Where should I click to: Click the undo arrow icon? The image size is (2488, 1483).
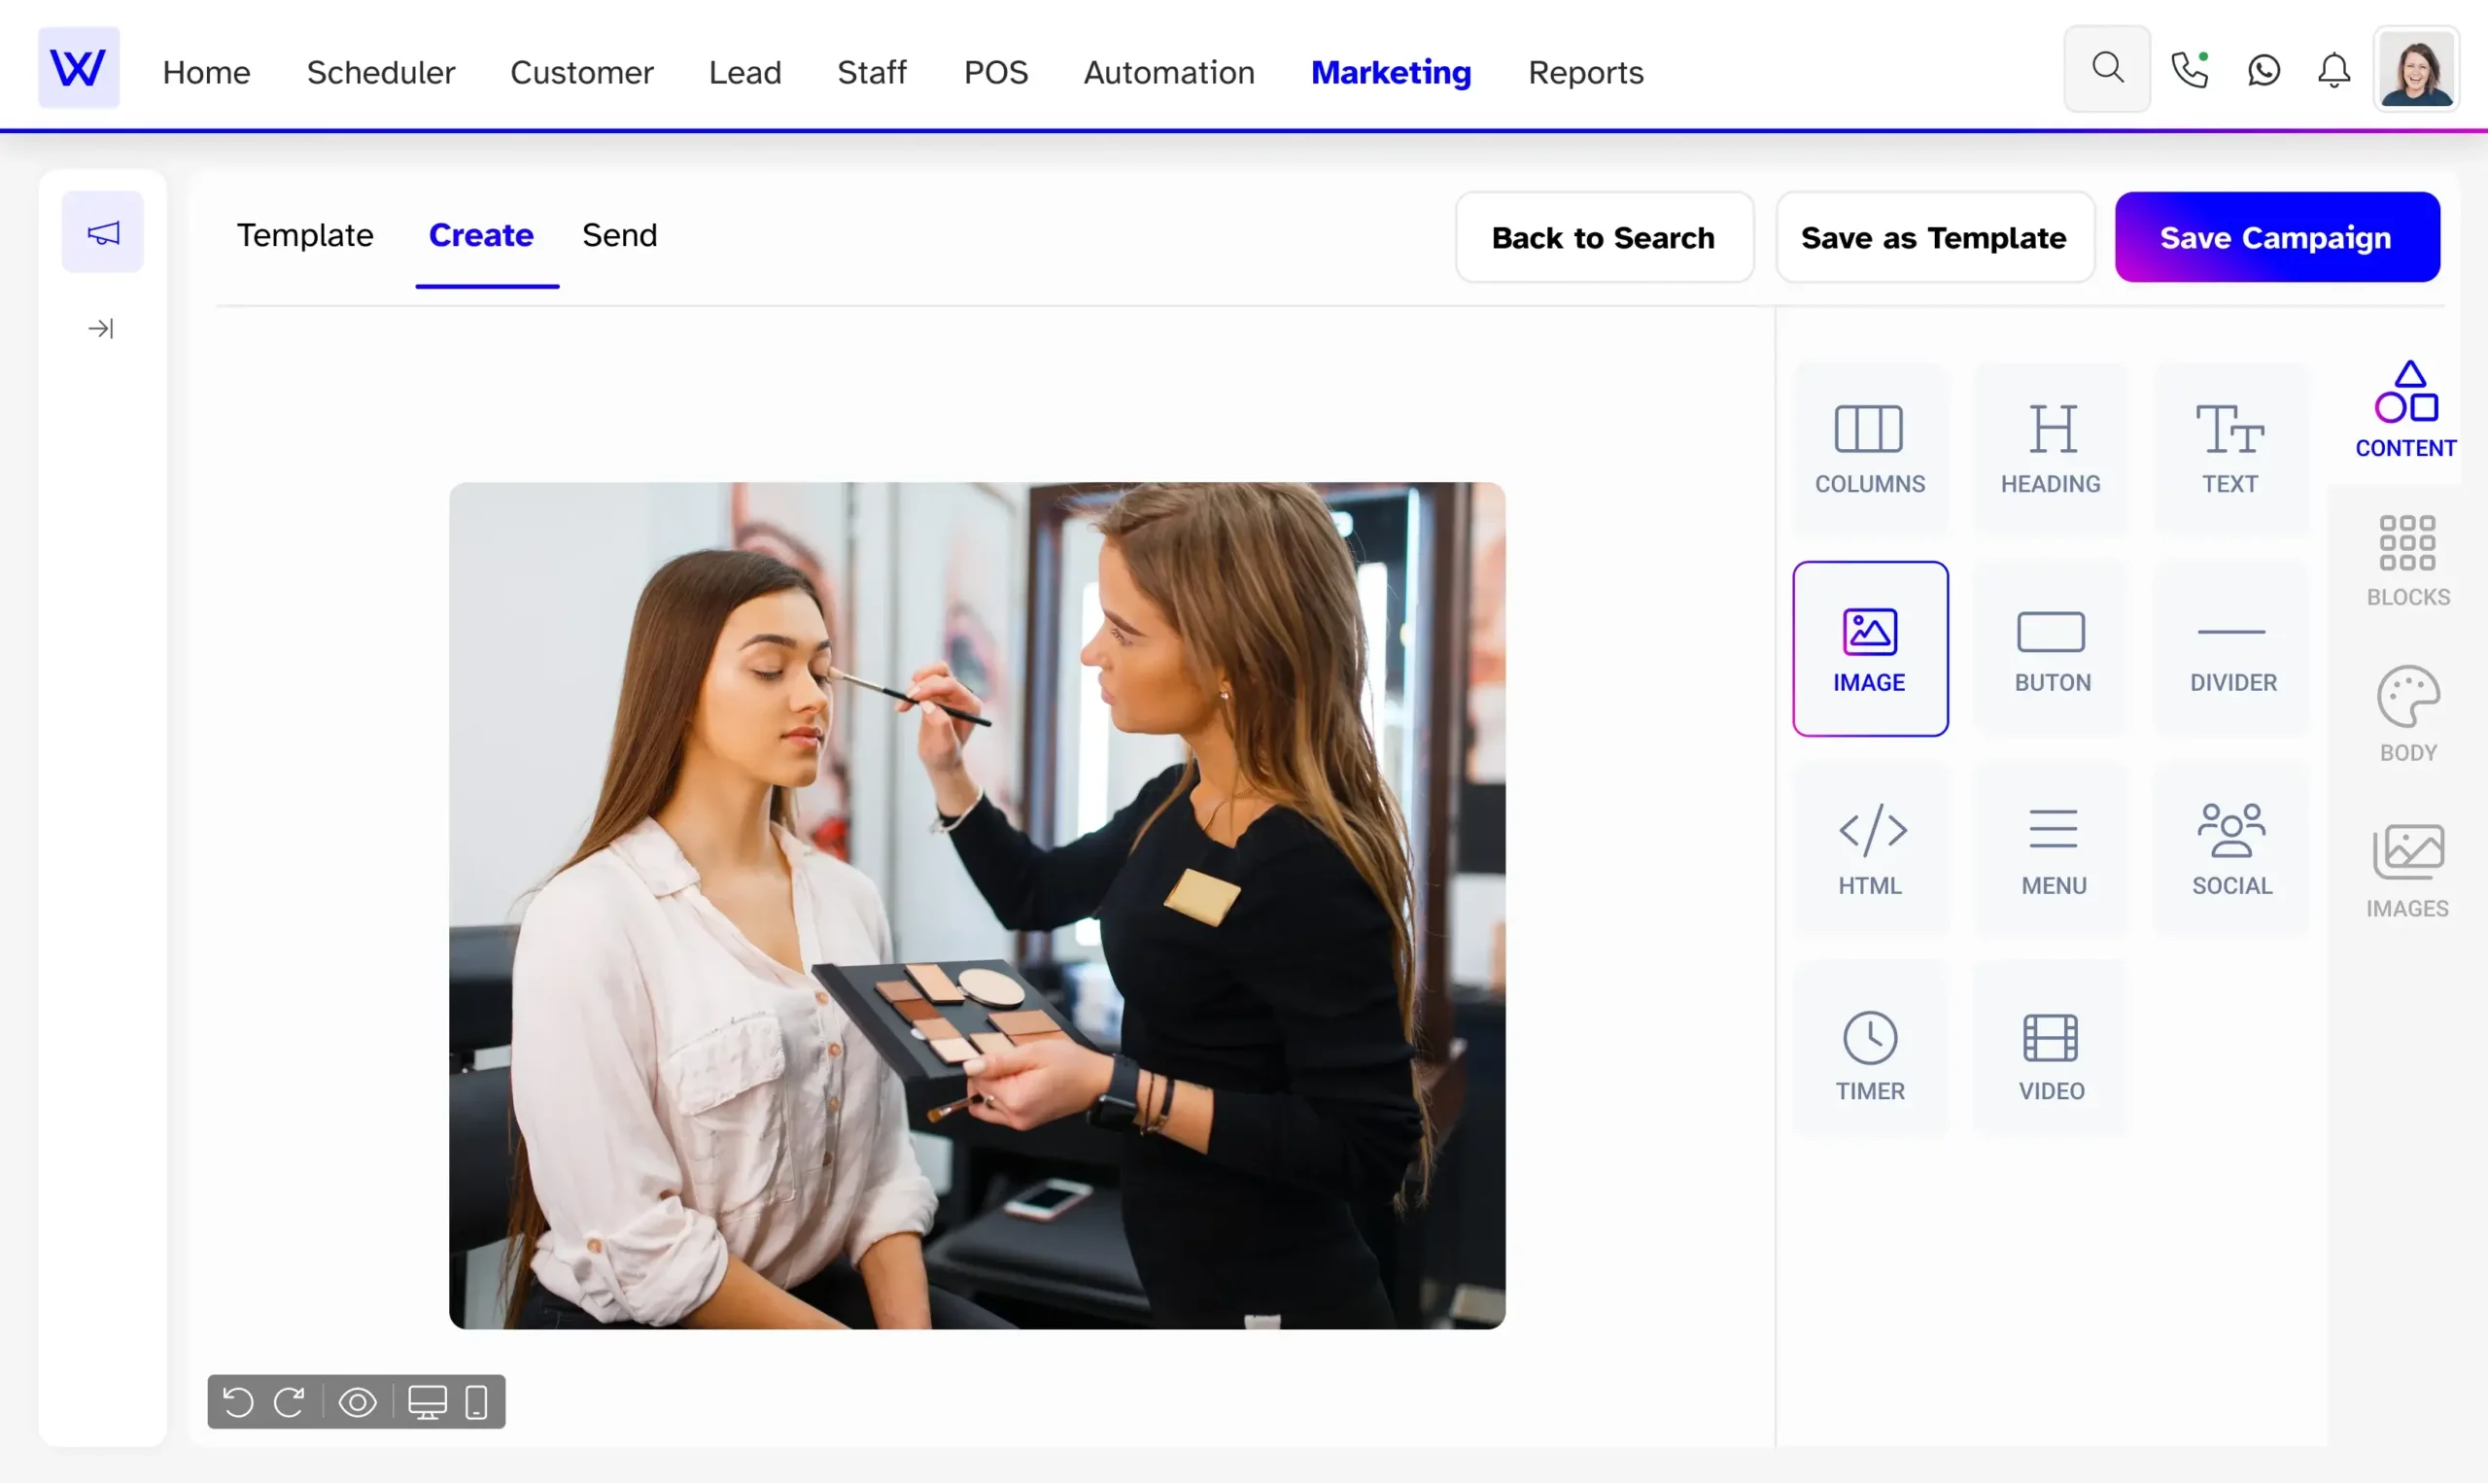tap(238, 1402)
